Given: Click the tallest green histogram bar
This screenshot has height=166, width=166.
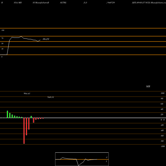Looking at the screenshot, I should pos(7,114).
